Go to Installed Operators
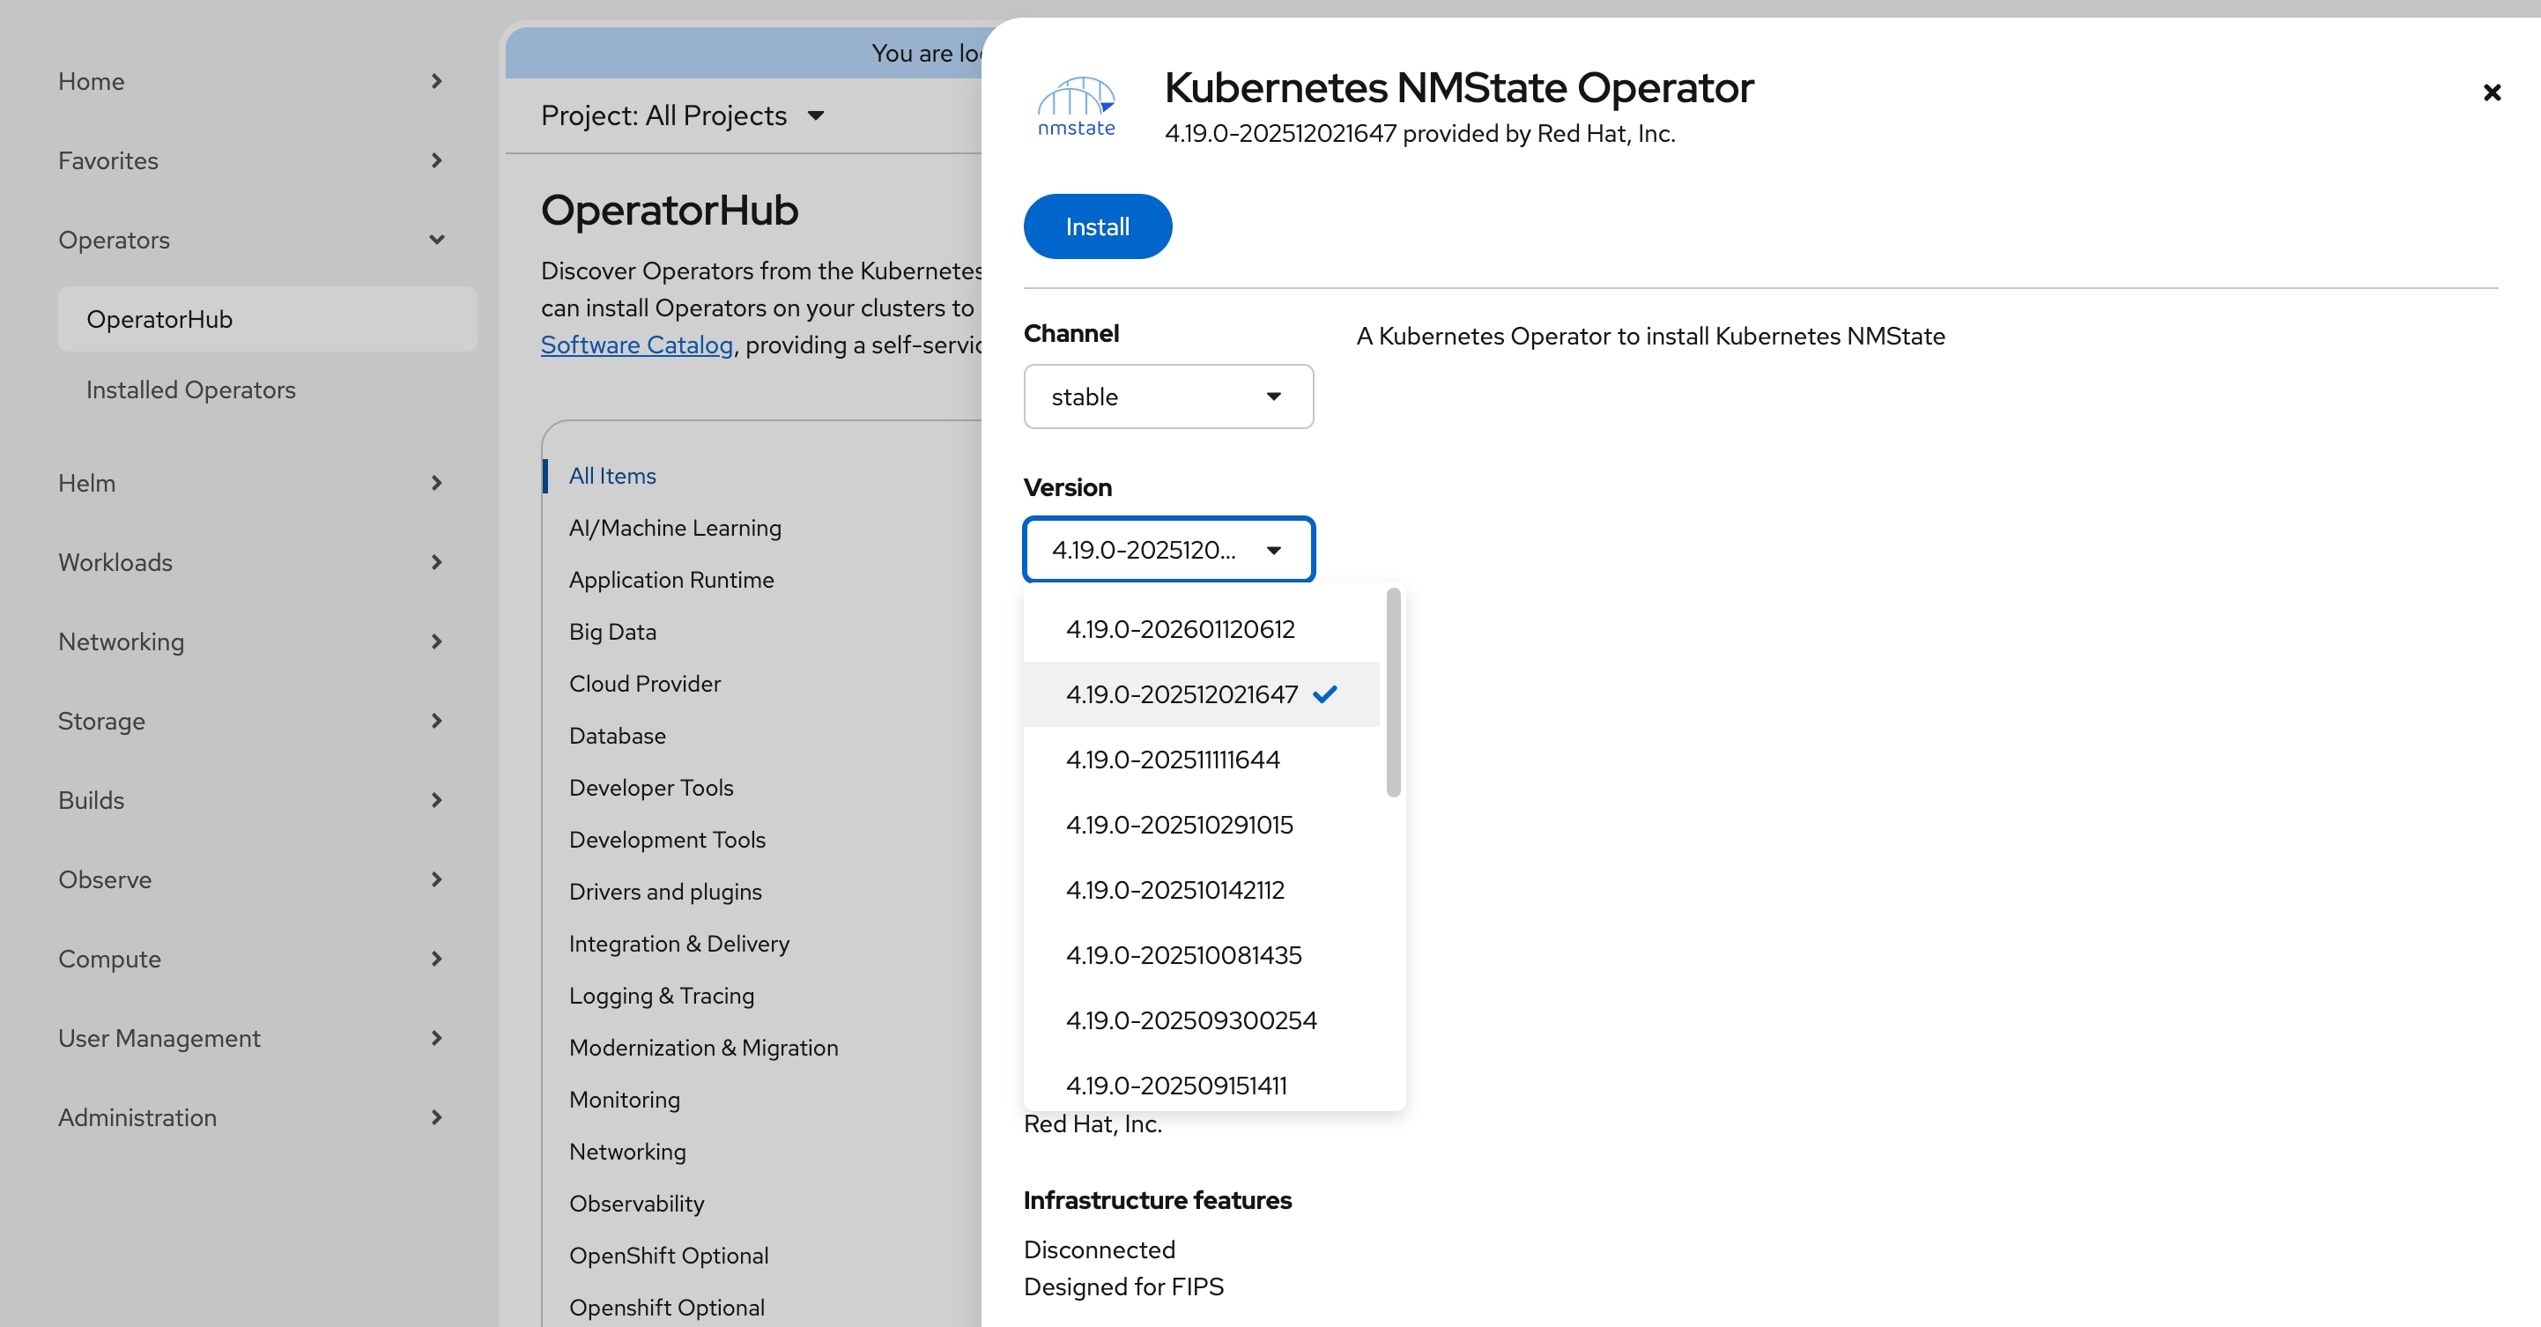This screenshot has width=2541, height=1327. [267, 389]
